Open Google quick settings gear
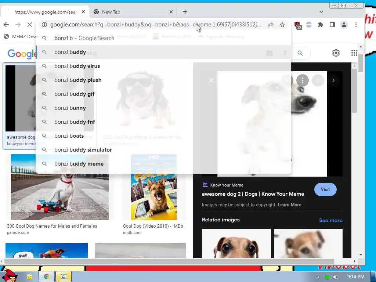Image resolution: width=376 pixels, height=282 pixels. (x=336, y=53)
